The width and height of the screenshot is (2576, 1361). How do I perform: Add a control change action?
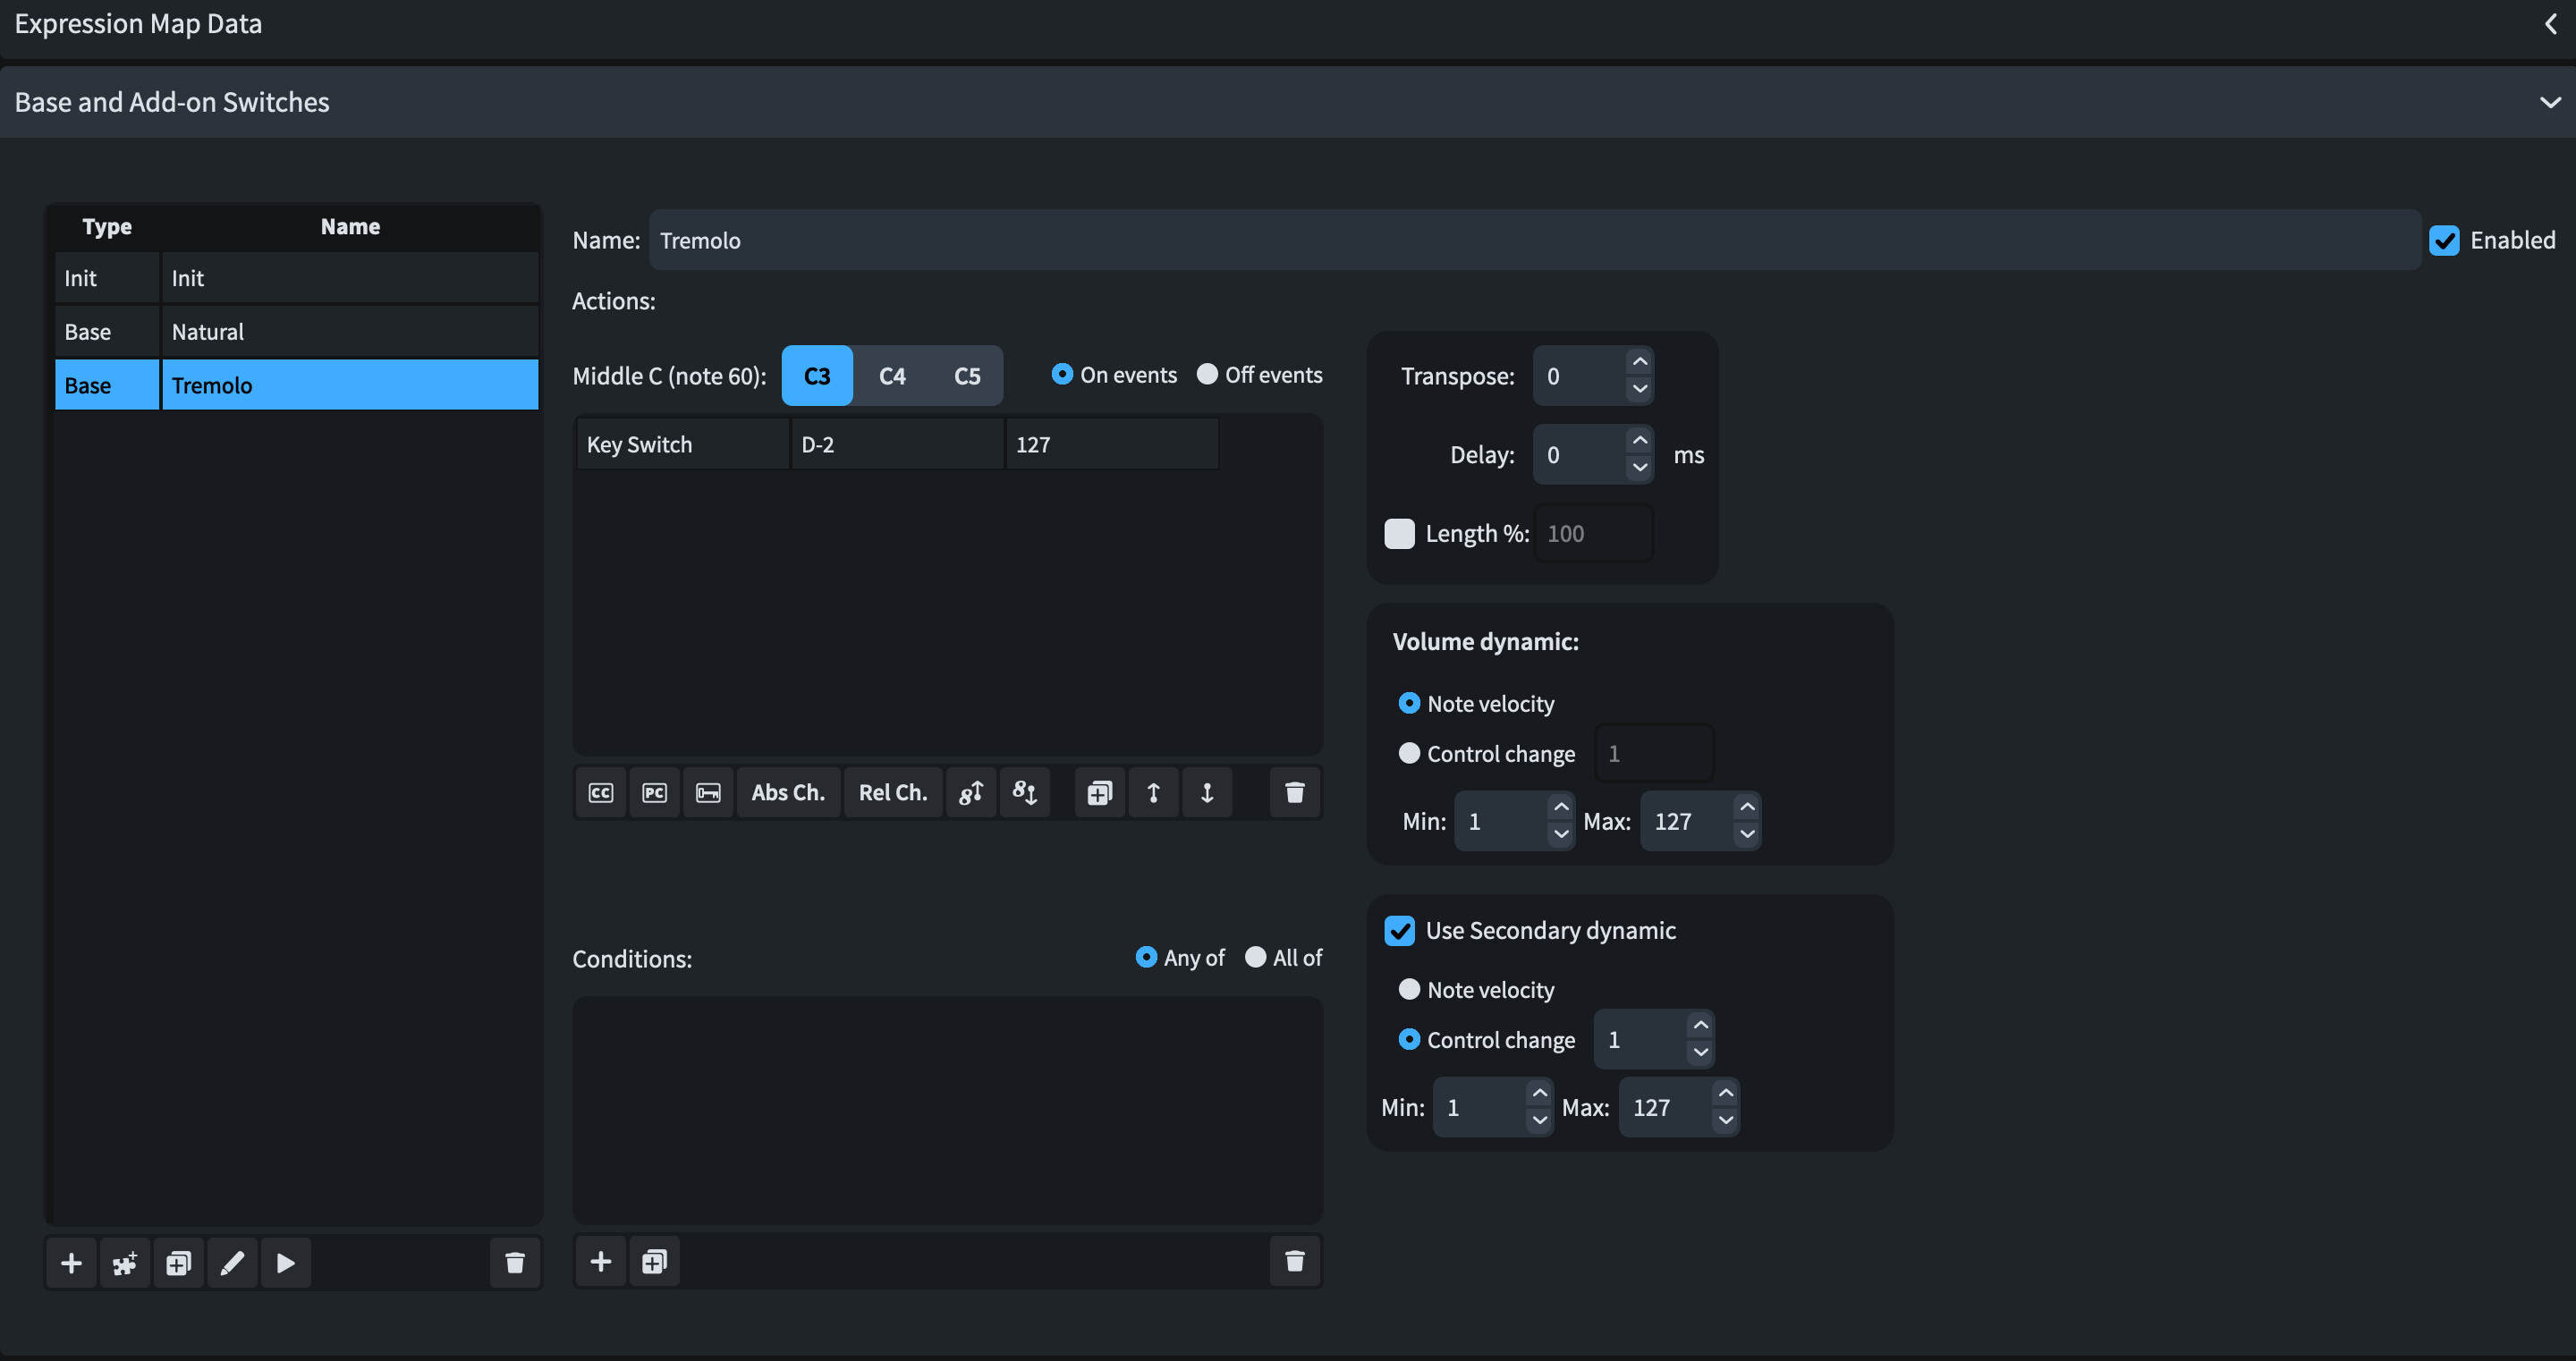pyautogui.click(x=600, y=793)
